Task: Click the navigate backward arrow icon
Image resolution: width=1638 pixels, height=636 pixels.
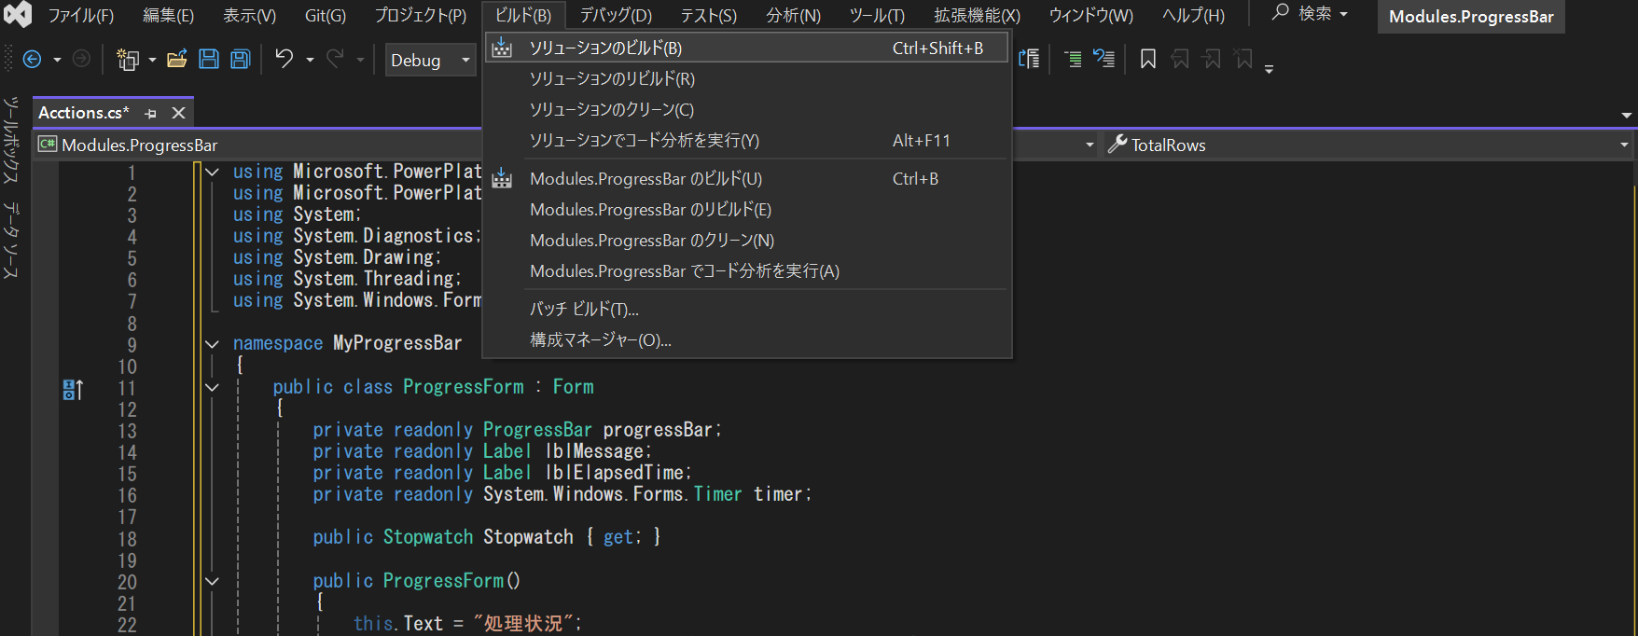Action: coord(32,60)
